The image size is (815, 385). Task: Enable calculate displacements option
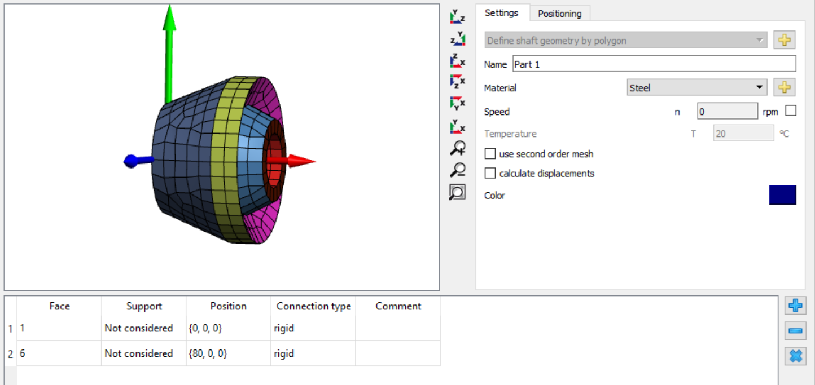pos(490,173)
